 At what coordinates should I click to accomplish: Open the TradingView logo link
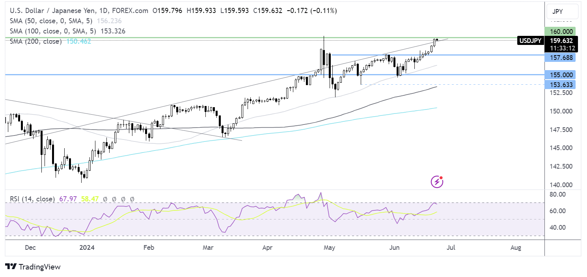pyautogui.click(x=33, y=267)
